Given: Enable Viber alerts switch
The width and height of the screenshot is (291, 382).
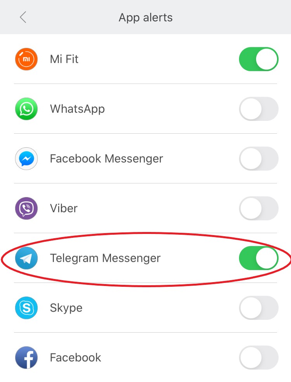Looking at the screenshot, I should click(x=259, y=208).
